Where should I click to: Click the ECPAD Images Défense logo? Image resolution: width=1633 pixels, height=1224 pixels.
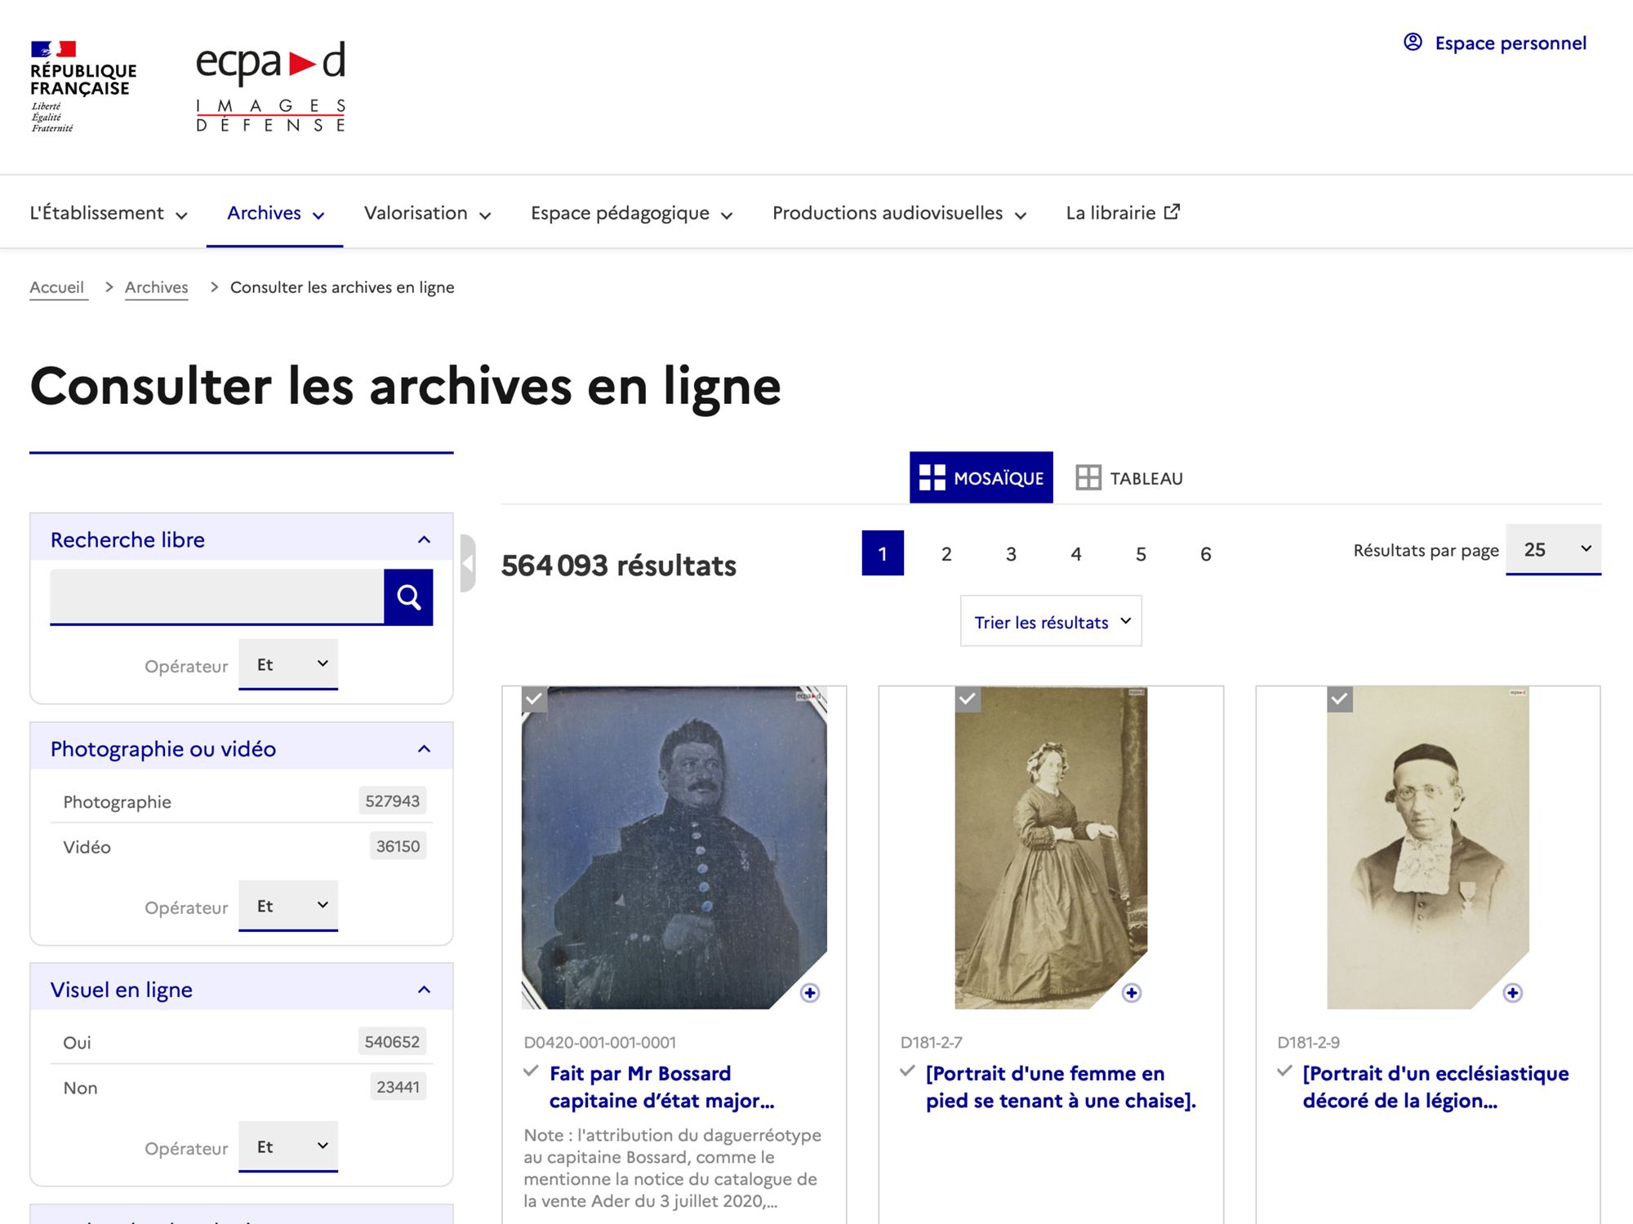click(x=270, y=85)
